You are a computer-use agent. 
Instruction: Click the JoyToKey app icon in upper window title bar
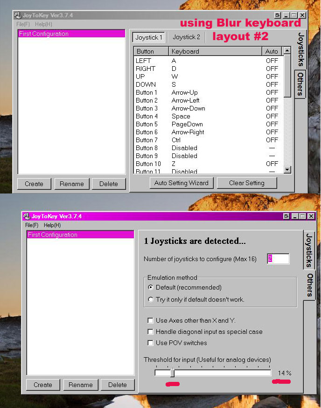point(18,15)
